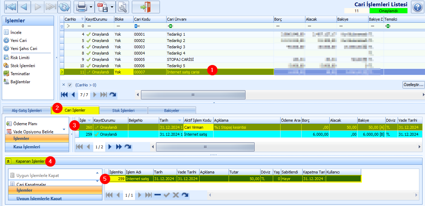Image resolution: width=425 pixels, height=206 pixels.
Task: Click the İşlemNo 259 cell in Kapanan İşlemler
Action: pyautogui.click(x=117, y=179)
